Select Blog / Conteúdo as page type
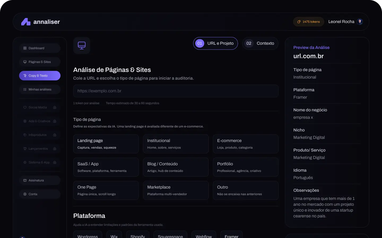 point(176,167)
